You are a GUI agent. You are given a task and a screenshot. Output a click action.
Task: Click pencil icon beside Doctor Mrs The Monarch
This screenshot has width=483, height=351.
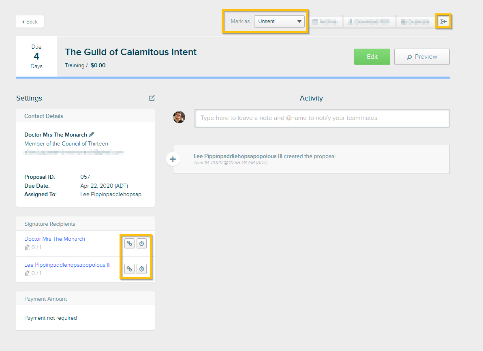coord(92,135)
